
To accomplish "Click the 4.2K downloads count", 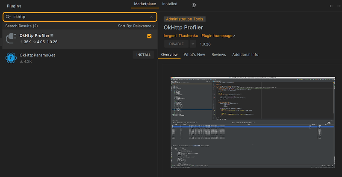I will coord(26,62).
